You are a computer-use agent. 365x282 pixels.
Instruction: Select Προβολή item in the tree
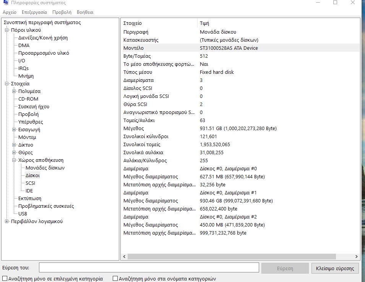pos(28,114)
